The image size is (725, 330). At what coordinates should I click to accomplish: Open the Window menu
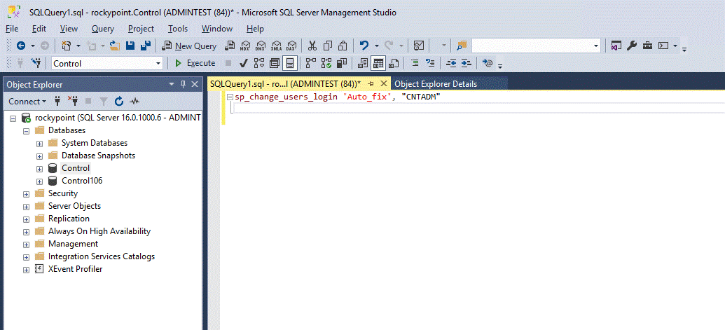pyautogui.click(x=217, y=29)
